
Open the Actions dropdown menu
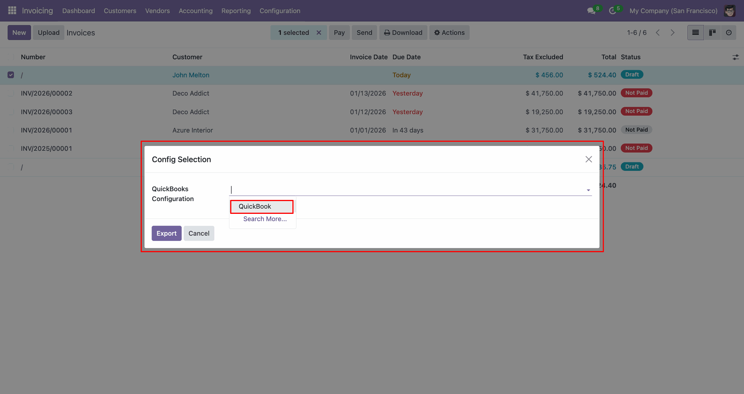tap(449, 33)
